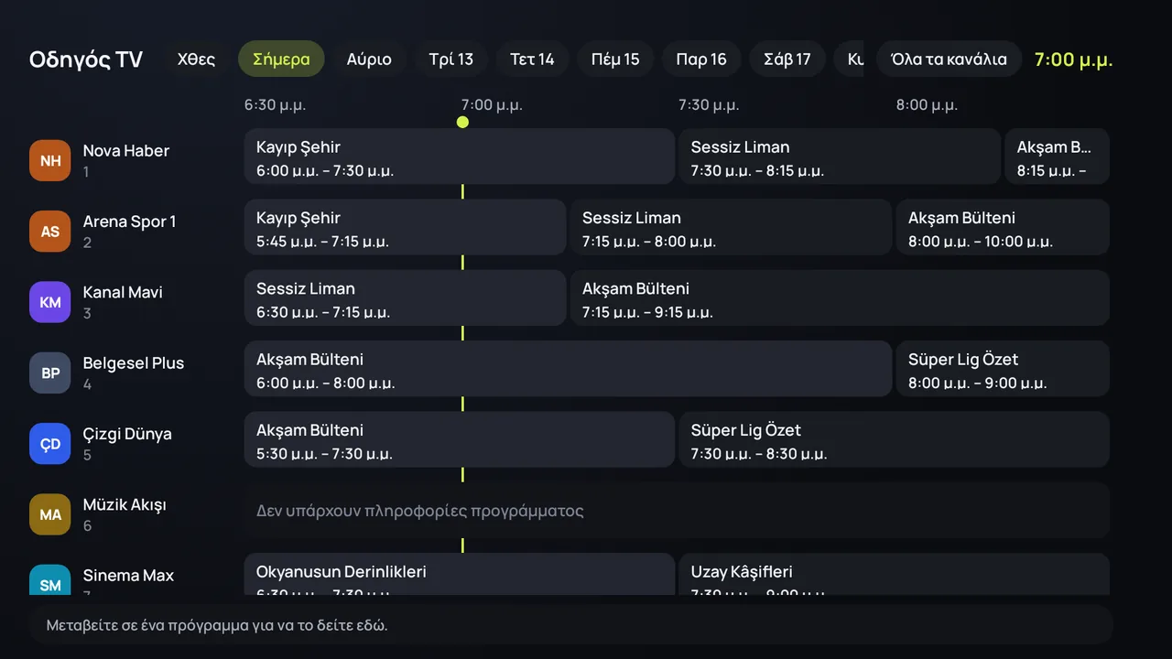Open Akşam Bülteni on Kanal Mavi
The image size is (1172, 659).
(840, 297)
